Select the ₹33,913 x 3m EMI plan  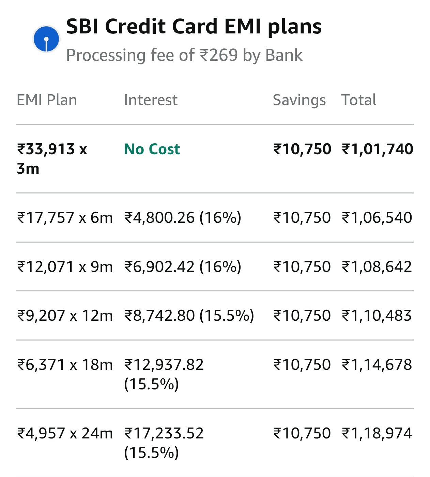(52, 159)
